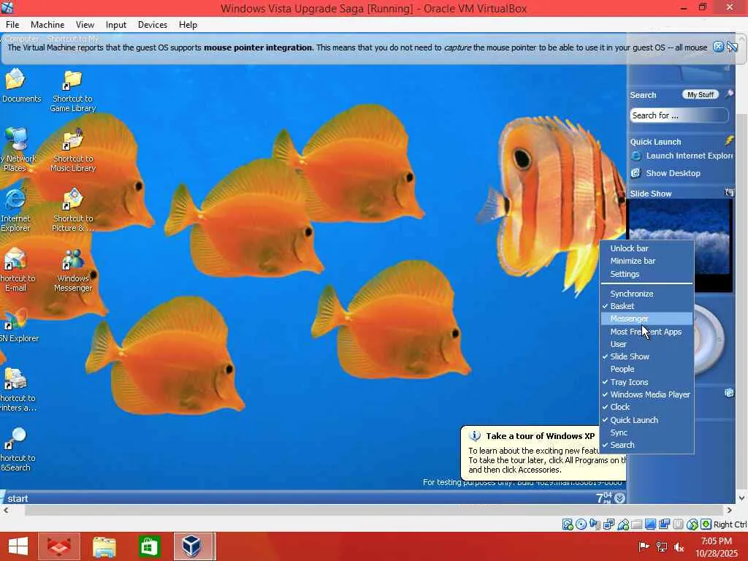The height and width of the screenshot is (561, 748).
Task: Click the VirtualBox audio indicator icon
Action: [595, 524]
